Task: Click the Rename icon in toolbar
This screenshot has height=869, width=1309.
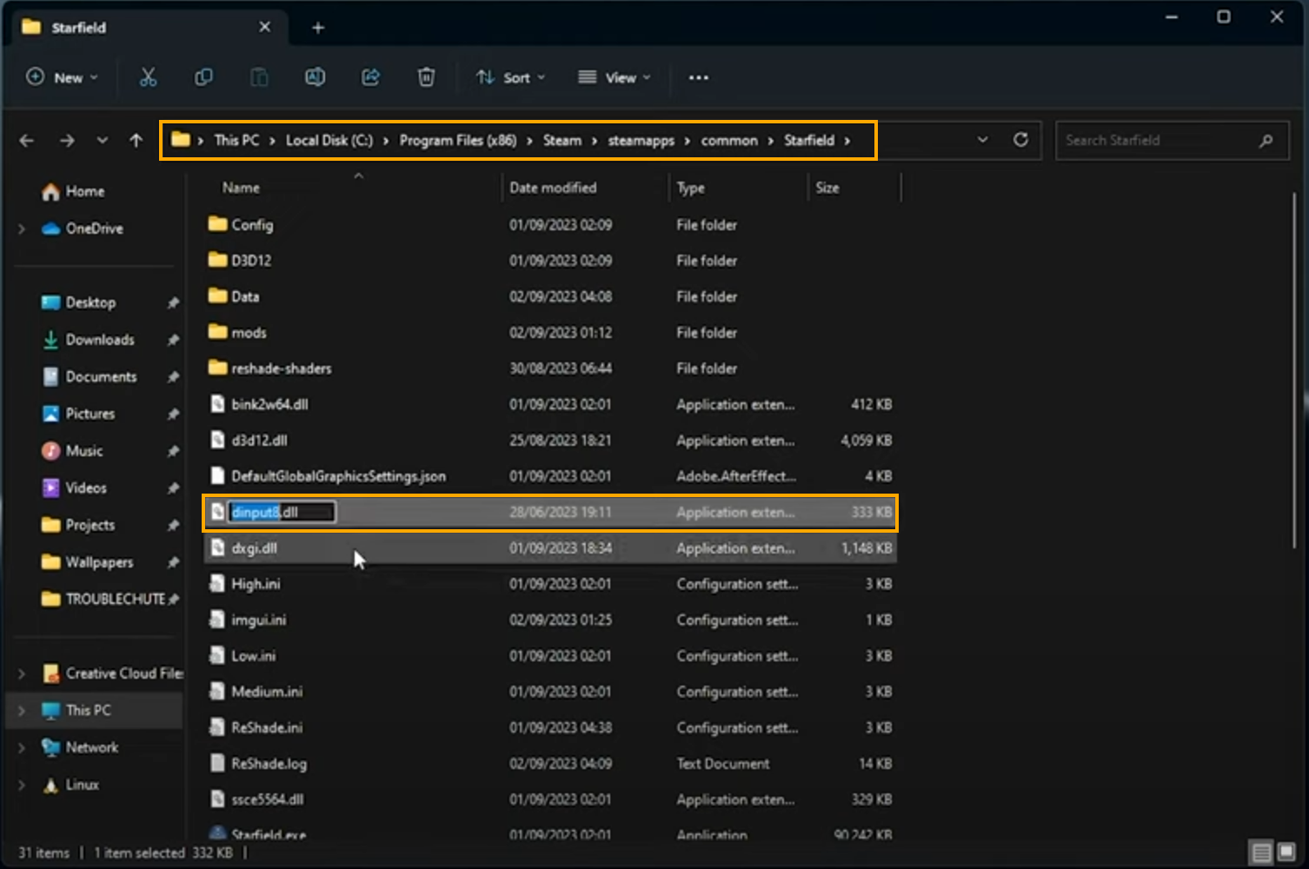Action: (315, 77)
